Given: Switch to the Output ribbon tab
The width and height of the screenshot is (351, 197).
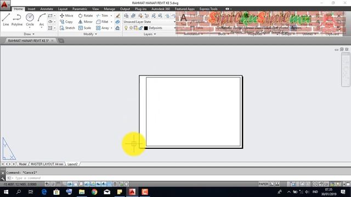Looking at the screenshot, I should (125, 9).
